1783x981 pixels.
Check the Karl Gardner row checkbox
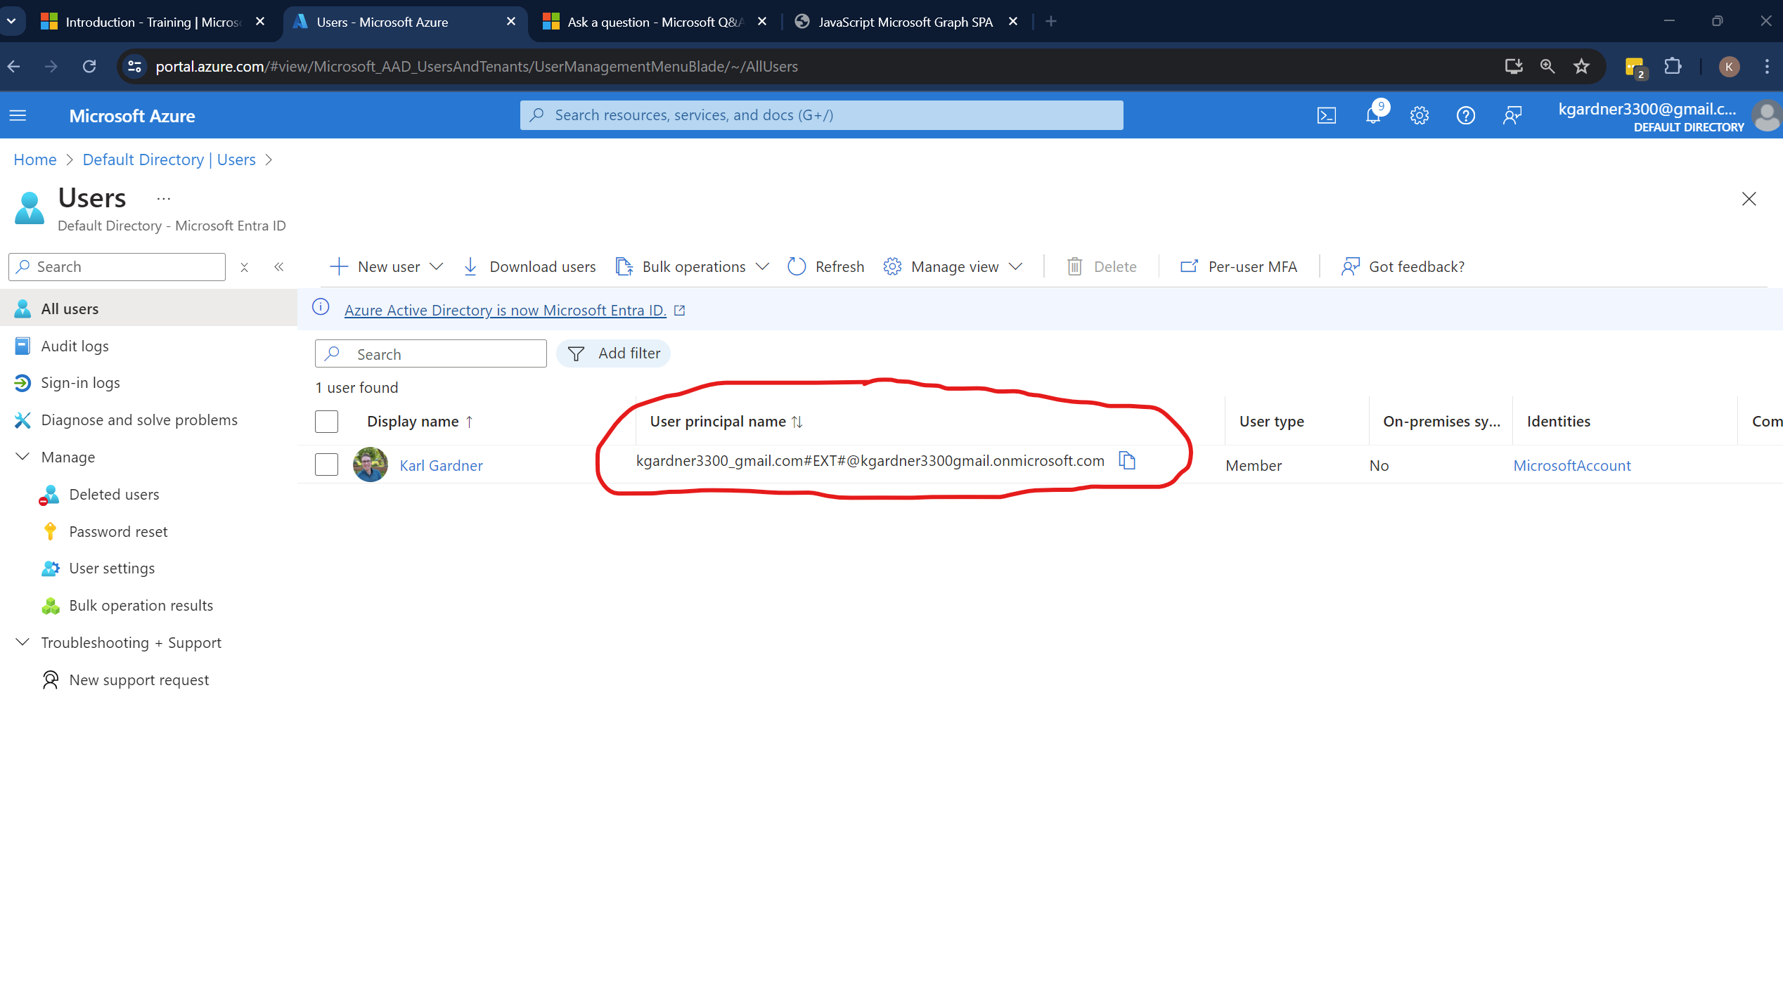(326, 464)
